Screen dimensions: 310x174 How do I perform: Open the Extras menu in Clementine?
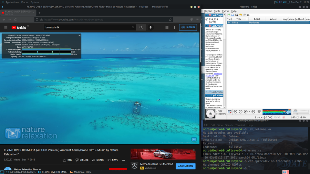pyautogui.click(x=226, y=11)
